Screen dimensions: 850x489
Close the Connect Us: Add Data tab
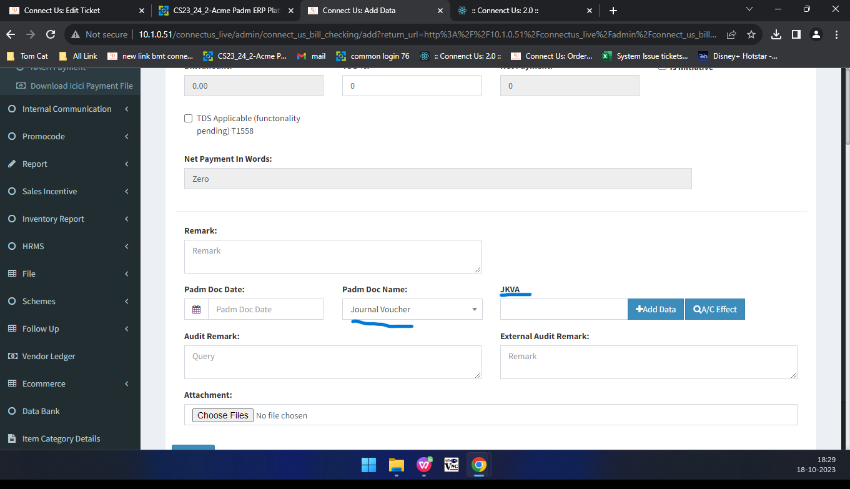[x=440, y=11]
